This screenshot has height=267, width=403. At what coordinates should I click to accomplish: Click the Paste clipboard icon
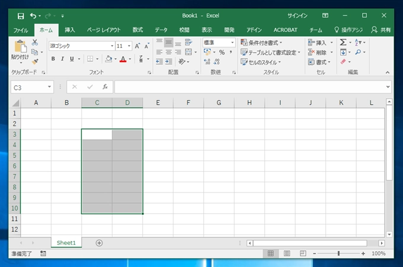click(x=20, y=46)
